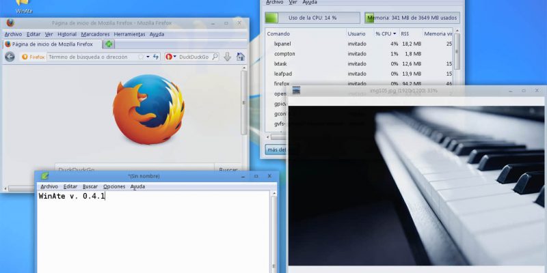547x273 pixels.
Task: Click the magnifying glass search icon
Action: coord(215,57)
